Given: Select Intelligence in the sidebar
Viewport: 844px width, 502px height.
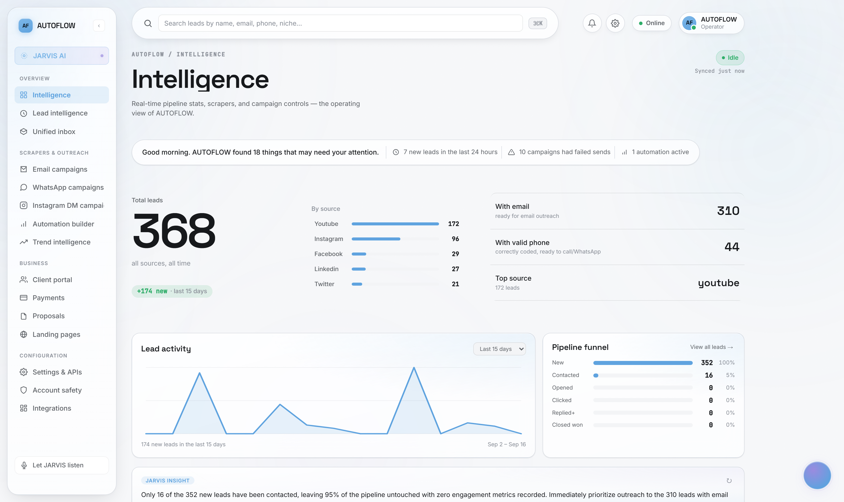Looking at the screenshot, I should click(62, 95).
